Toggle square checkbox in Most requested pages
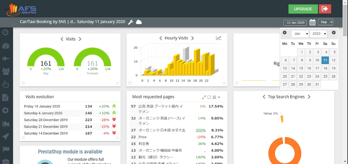Image resolution: width=348 pixels, height=164 pixels. pos(209,97)
